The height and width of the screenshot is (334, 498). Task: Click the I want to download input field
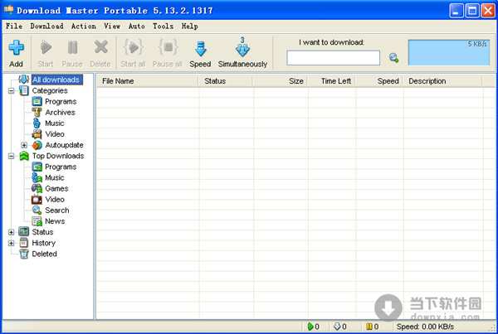[x=333, y=58]
